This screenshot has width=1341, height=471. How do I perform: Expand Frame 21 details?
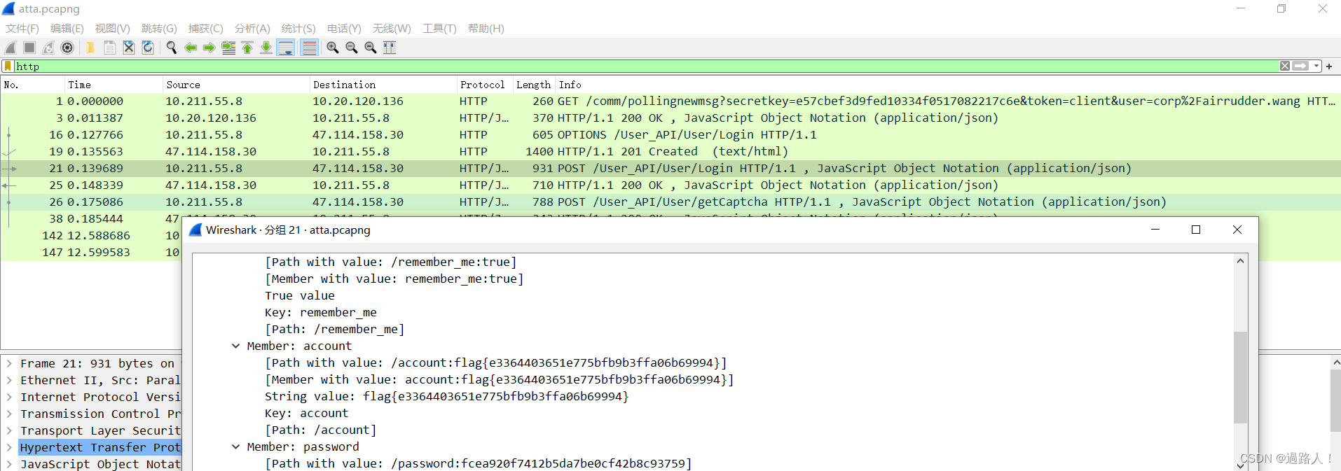tap(9, 363)
